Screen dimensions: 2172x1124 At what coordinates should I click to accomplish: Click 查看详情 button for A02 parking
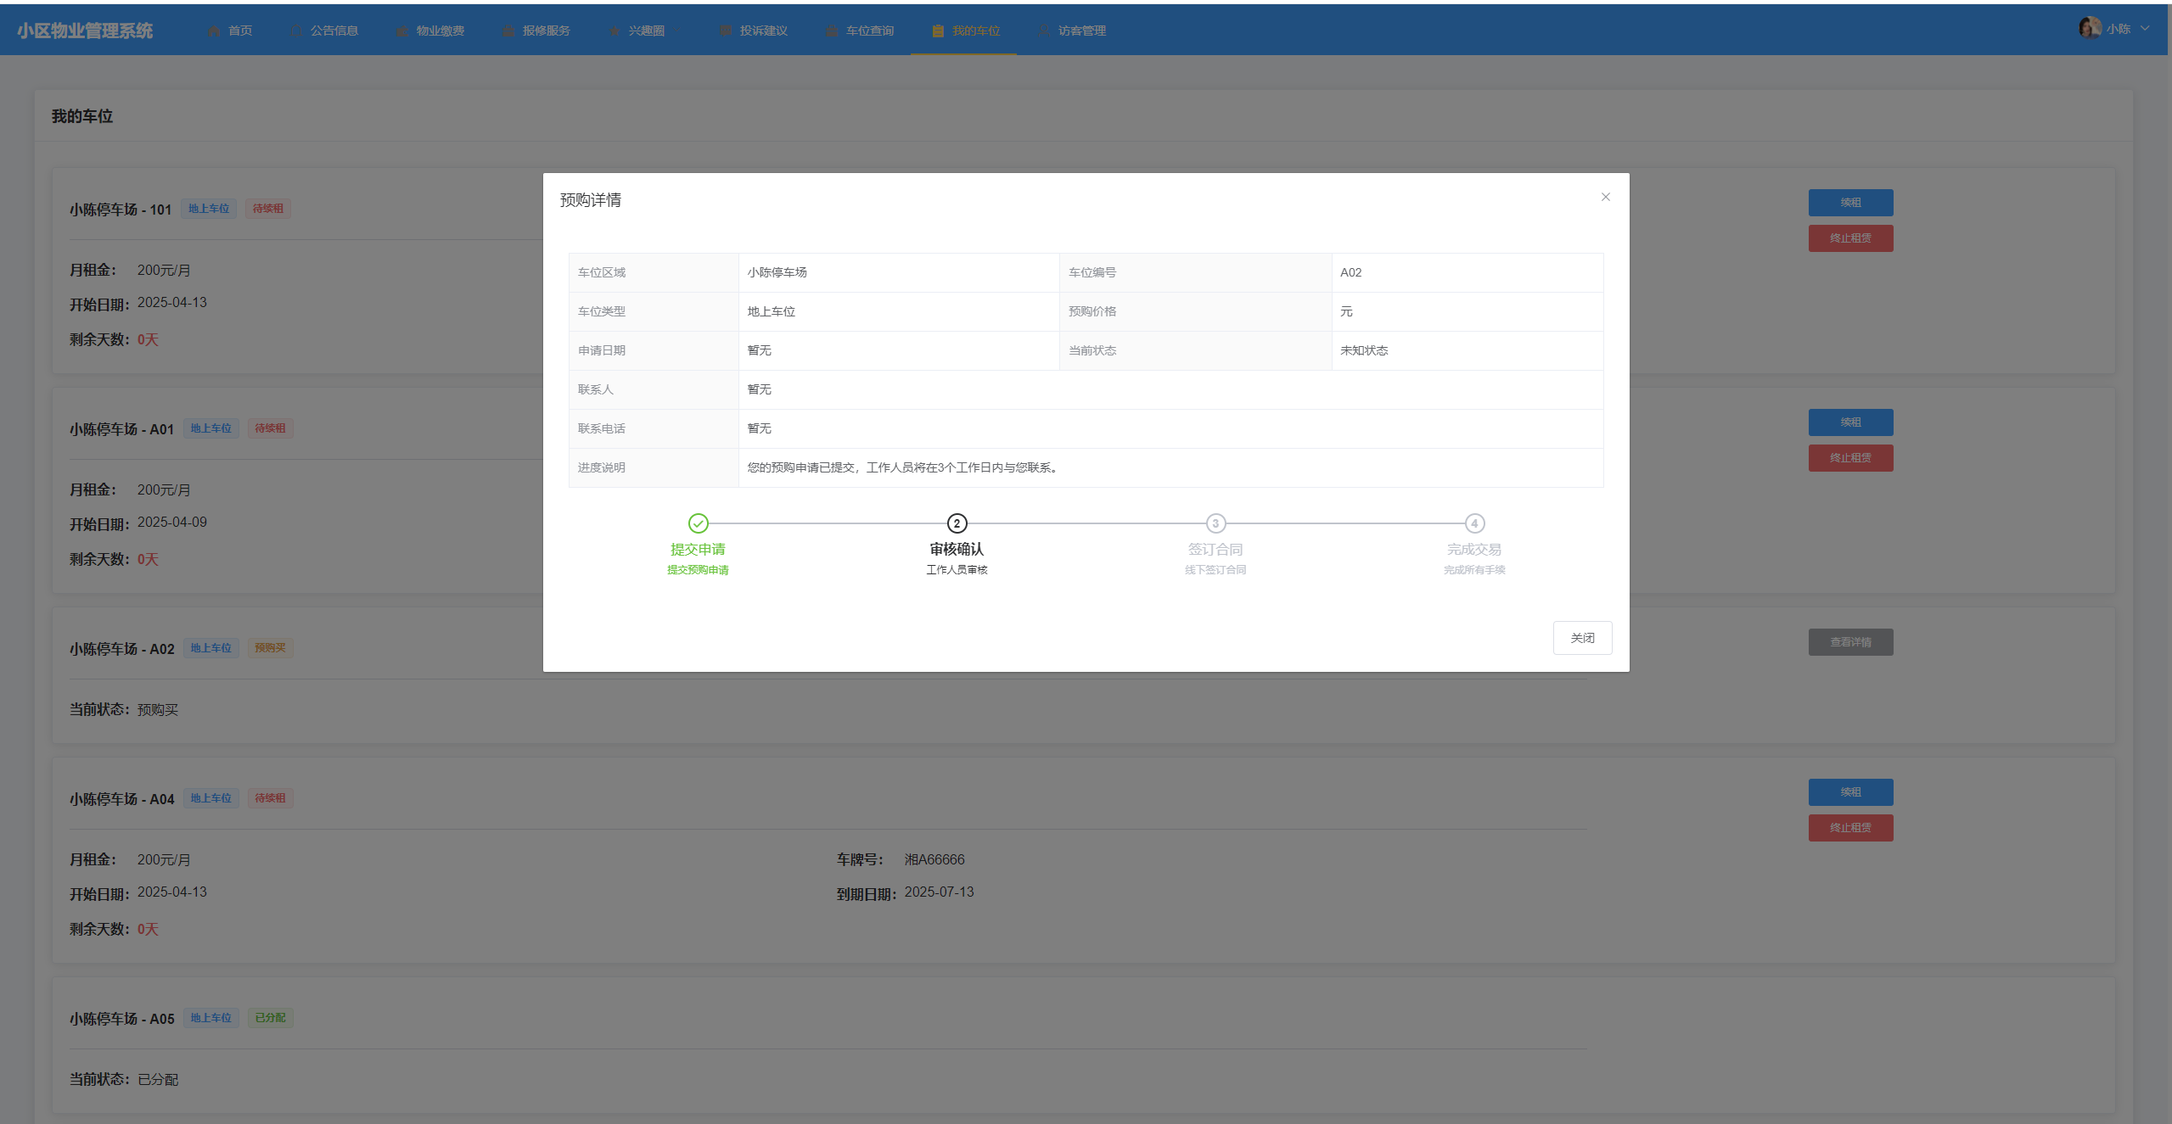(x=1850, y=642)
